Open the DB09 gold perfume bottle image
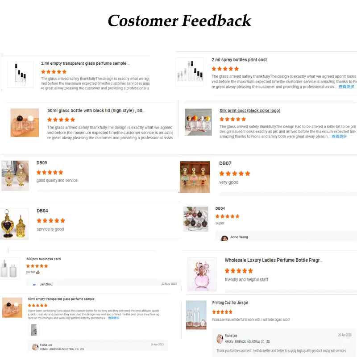 15,175
